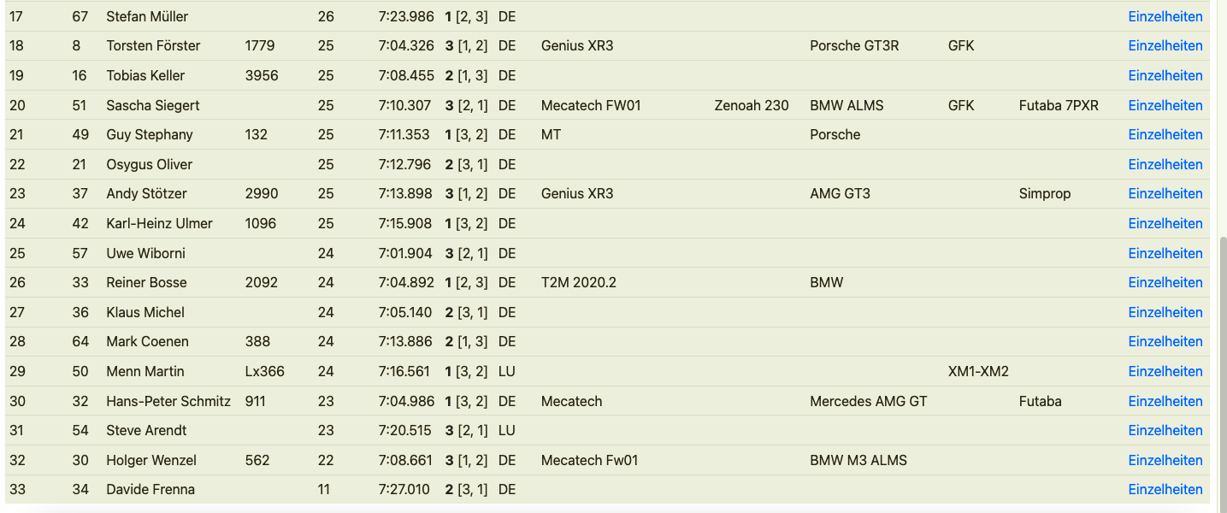Click Einzelheiten in Sascha Siegert's row
Viewport: 1227px width, 513px height.
click(x=1165, y=105)
